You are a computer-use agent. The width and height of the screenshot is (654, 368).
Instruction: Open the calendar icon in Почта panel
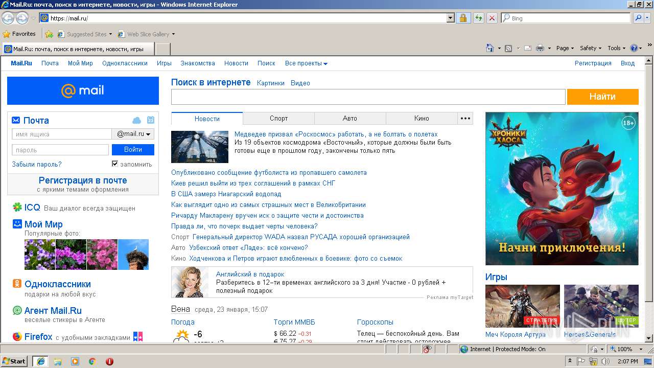(x=150, y=120)
